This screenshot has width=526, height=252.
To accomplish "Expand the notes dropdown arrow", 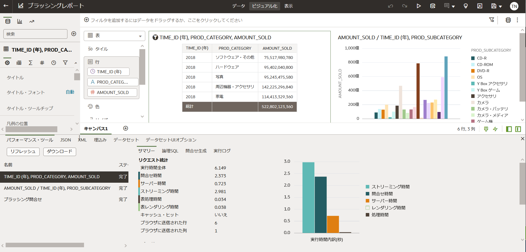I will (x=453, y=6).
